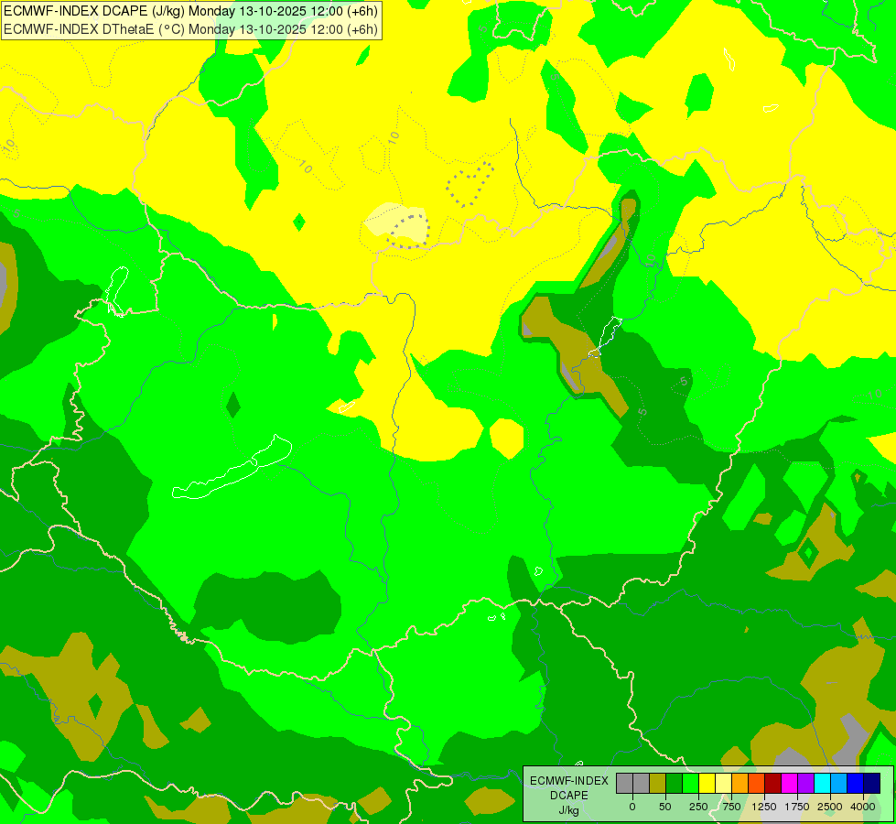Select the dark green legend swatch after 50
Screen dimensions: 896x824
point(674,784)
